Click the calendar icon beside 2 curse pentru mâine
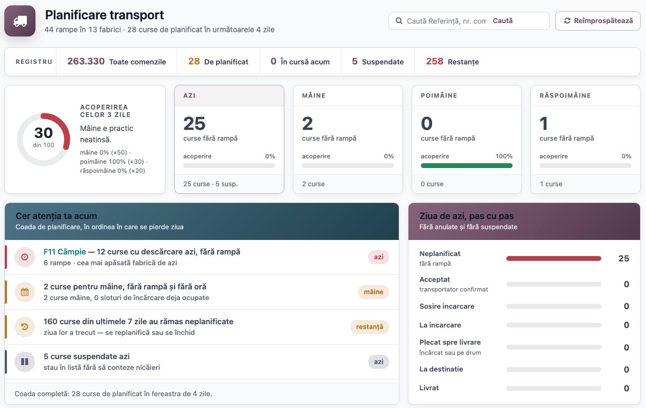Viewport: 646px width, 408px height. pyautogui.click(x=25, y=292)
